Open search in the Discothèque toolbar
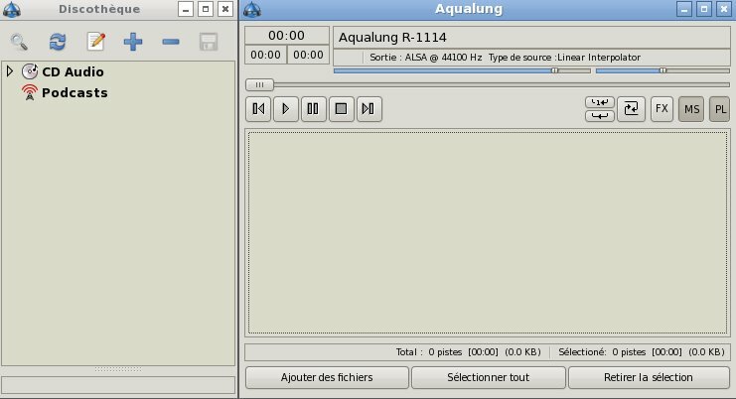 (19, 42)
